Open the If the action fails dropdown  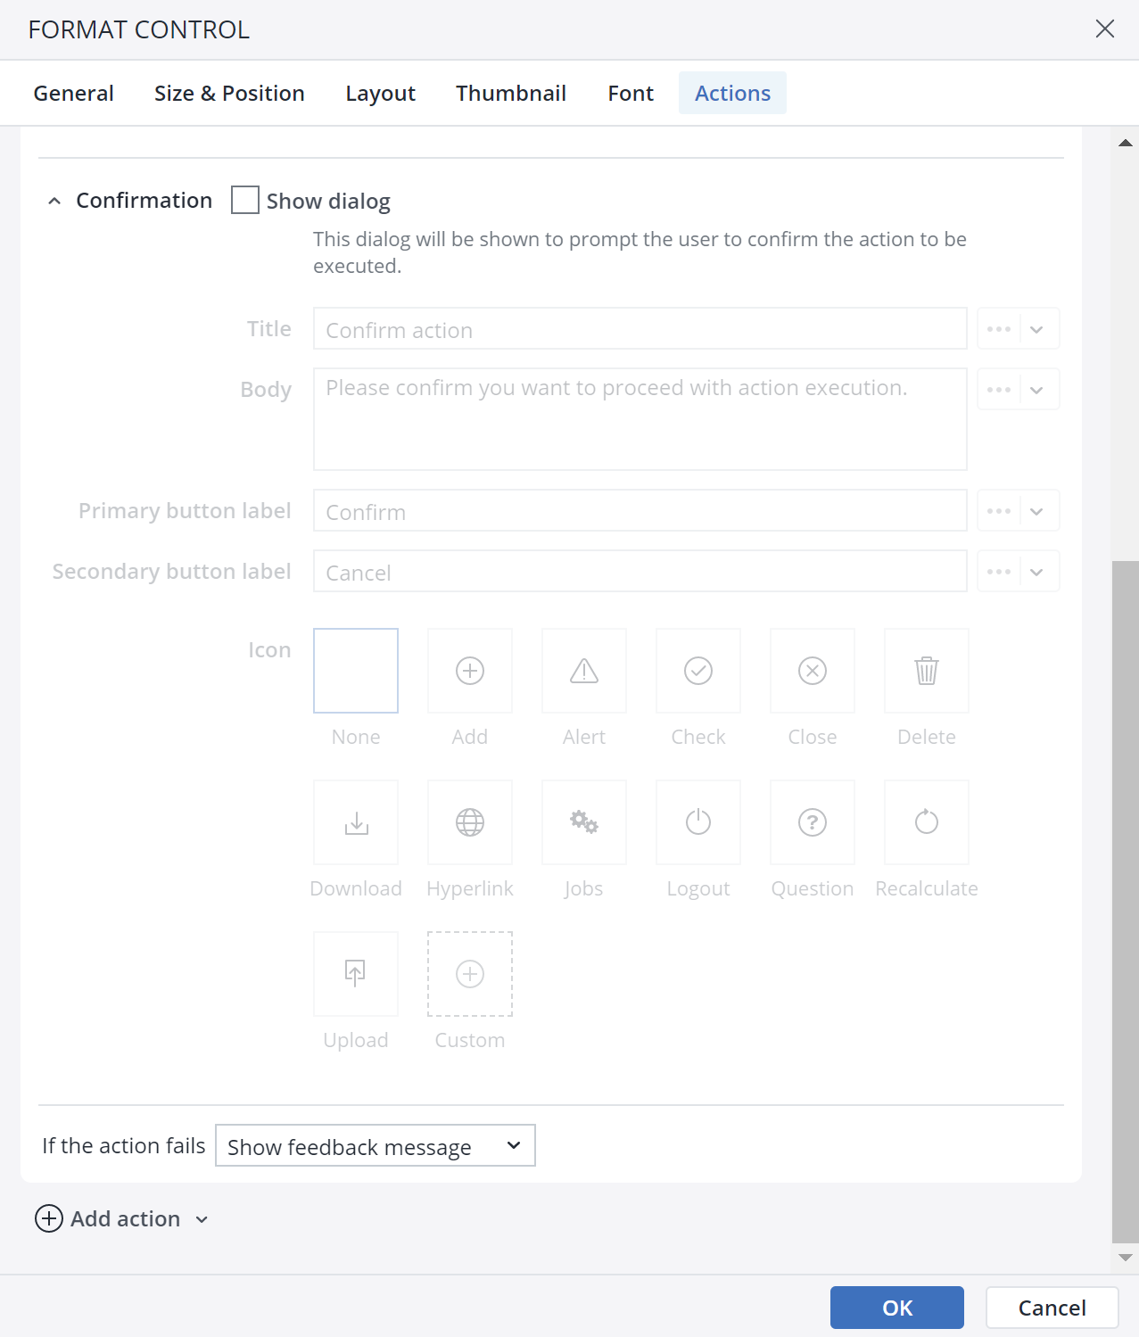point(376,1145)
